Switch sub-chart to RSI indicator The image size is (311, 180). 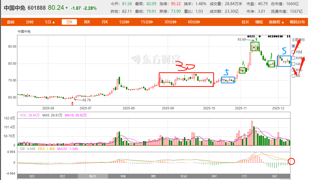click(32, 176)
